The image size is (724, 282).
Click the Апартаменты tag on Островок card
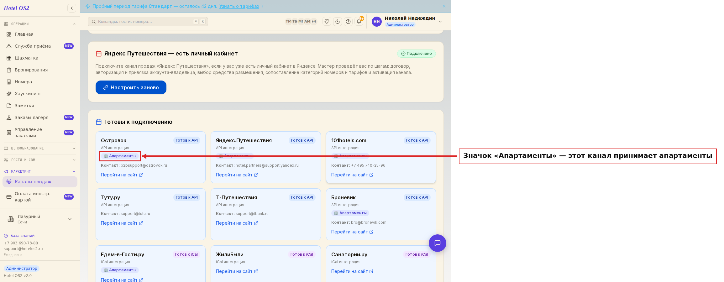(x=120, y=156)
